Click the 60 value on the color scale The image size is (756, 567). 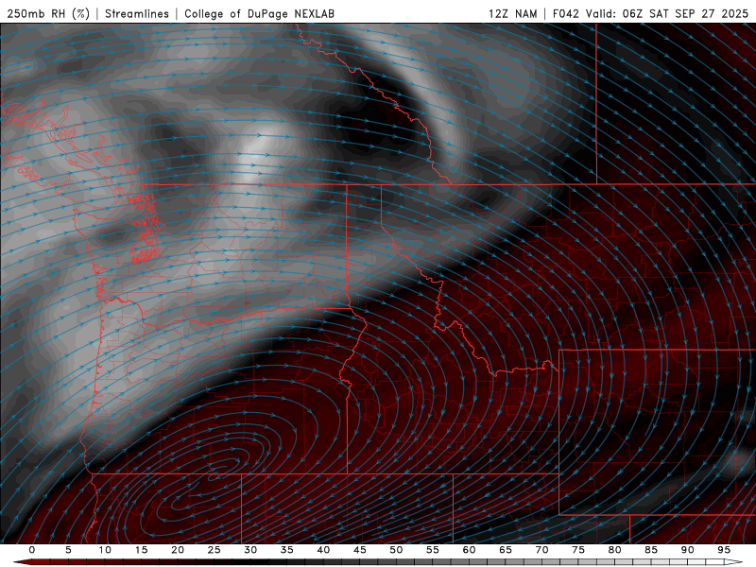coord(469,550)
